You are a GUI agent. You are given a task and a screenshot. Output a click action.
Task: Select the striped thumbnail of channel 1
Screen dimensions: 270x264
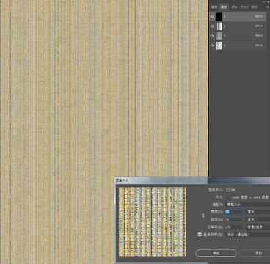coord(219,26)
